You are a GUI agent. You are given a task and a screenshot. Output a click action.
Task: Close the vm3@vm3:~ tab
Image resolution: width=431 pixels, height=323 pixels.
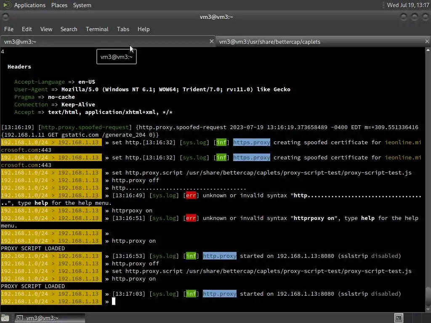click(211, 41)
